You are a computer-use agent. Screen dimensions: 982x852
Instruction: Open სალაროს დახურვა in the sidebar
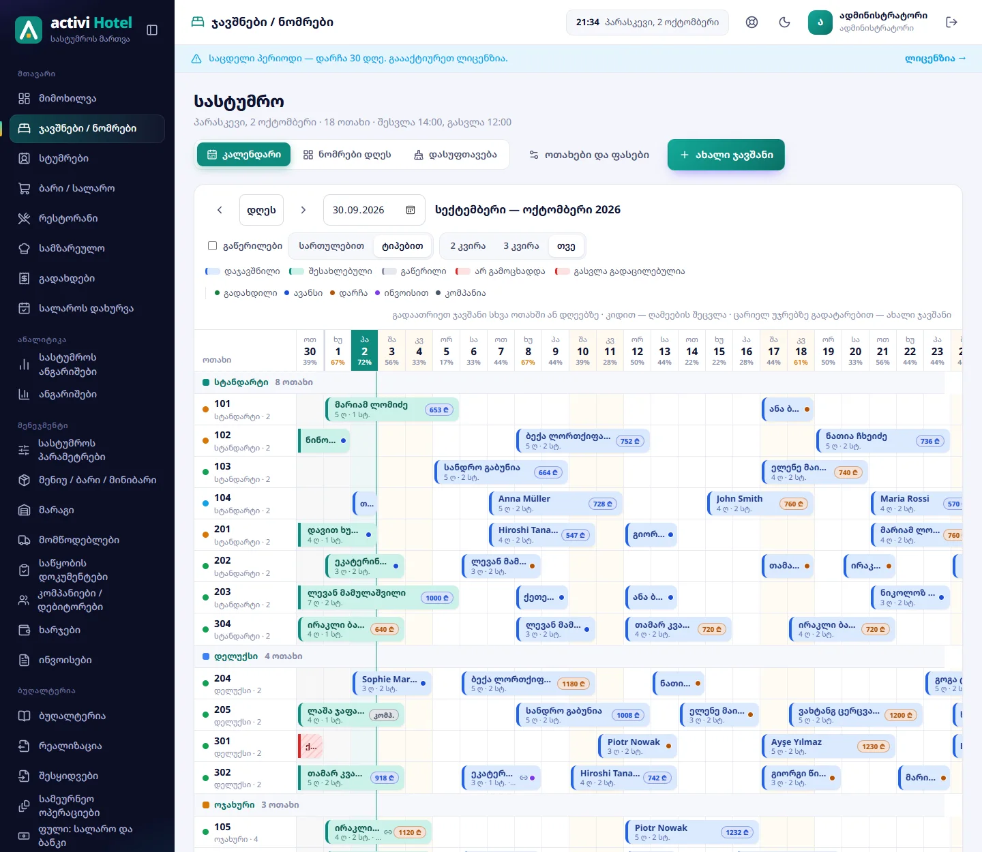click(x=87, y=308)
